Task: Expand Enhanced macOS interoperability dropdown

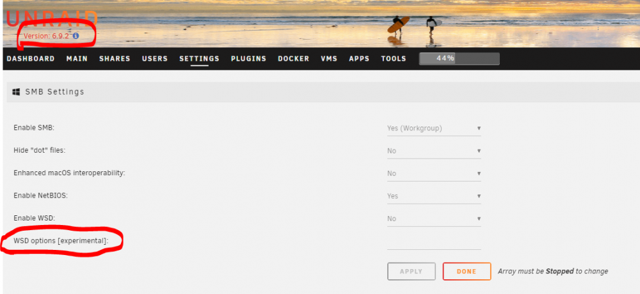Action: [x=434, y=174]
